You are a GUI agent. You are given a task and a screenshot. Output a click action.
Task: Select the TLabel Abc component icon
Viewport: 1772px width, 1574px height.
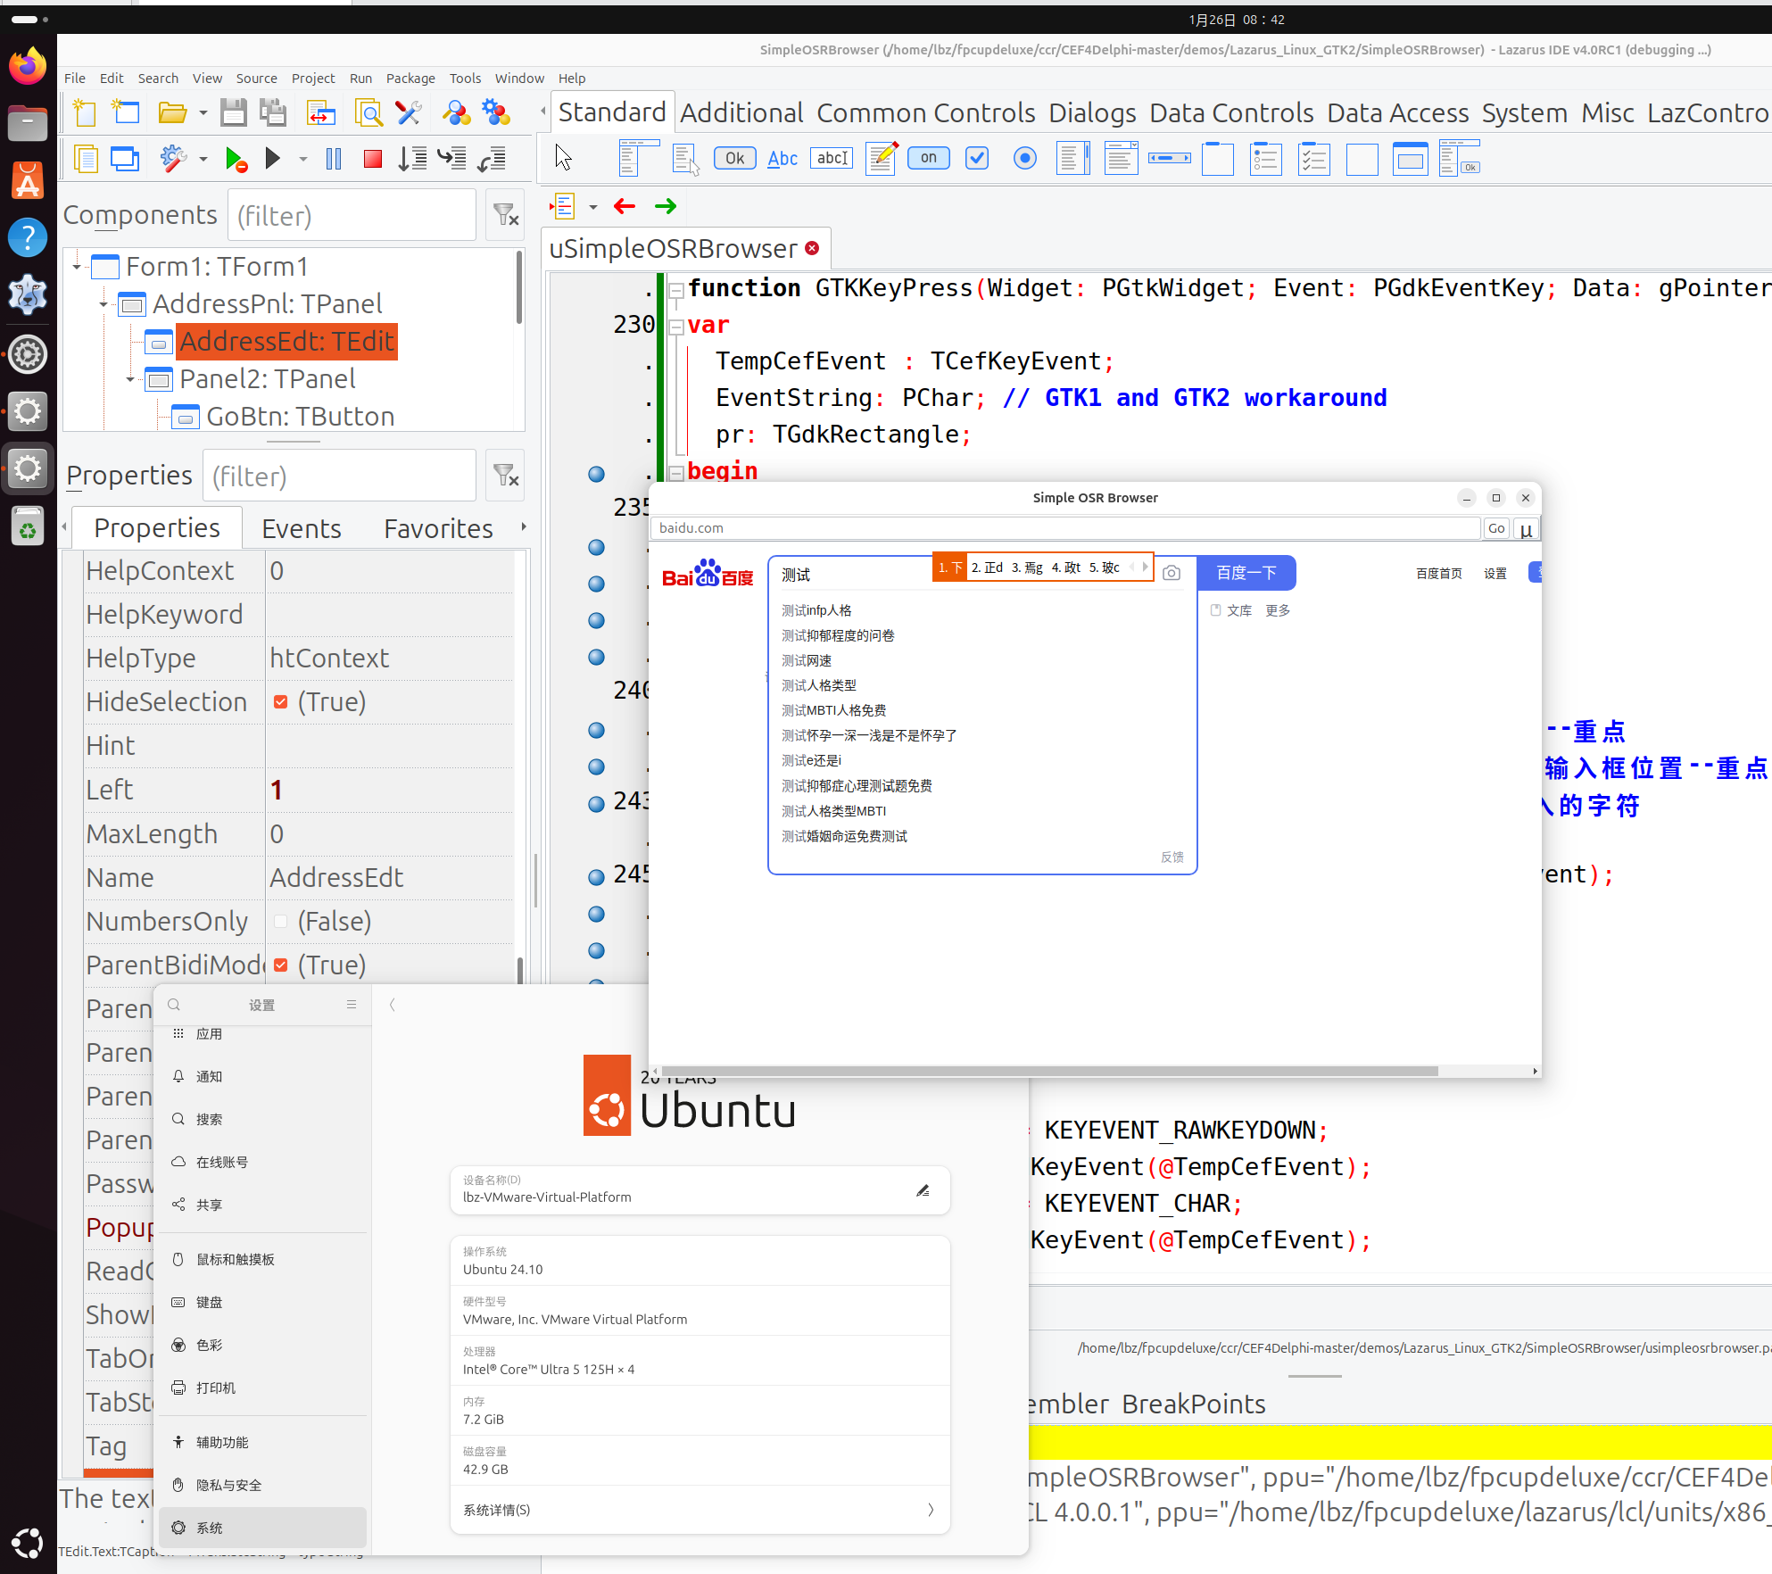tap(782, 159)
